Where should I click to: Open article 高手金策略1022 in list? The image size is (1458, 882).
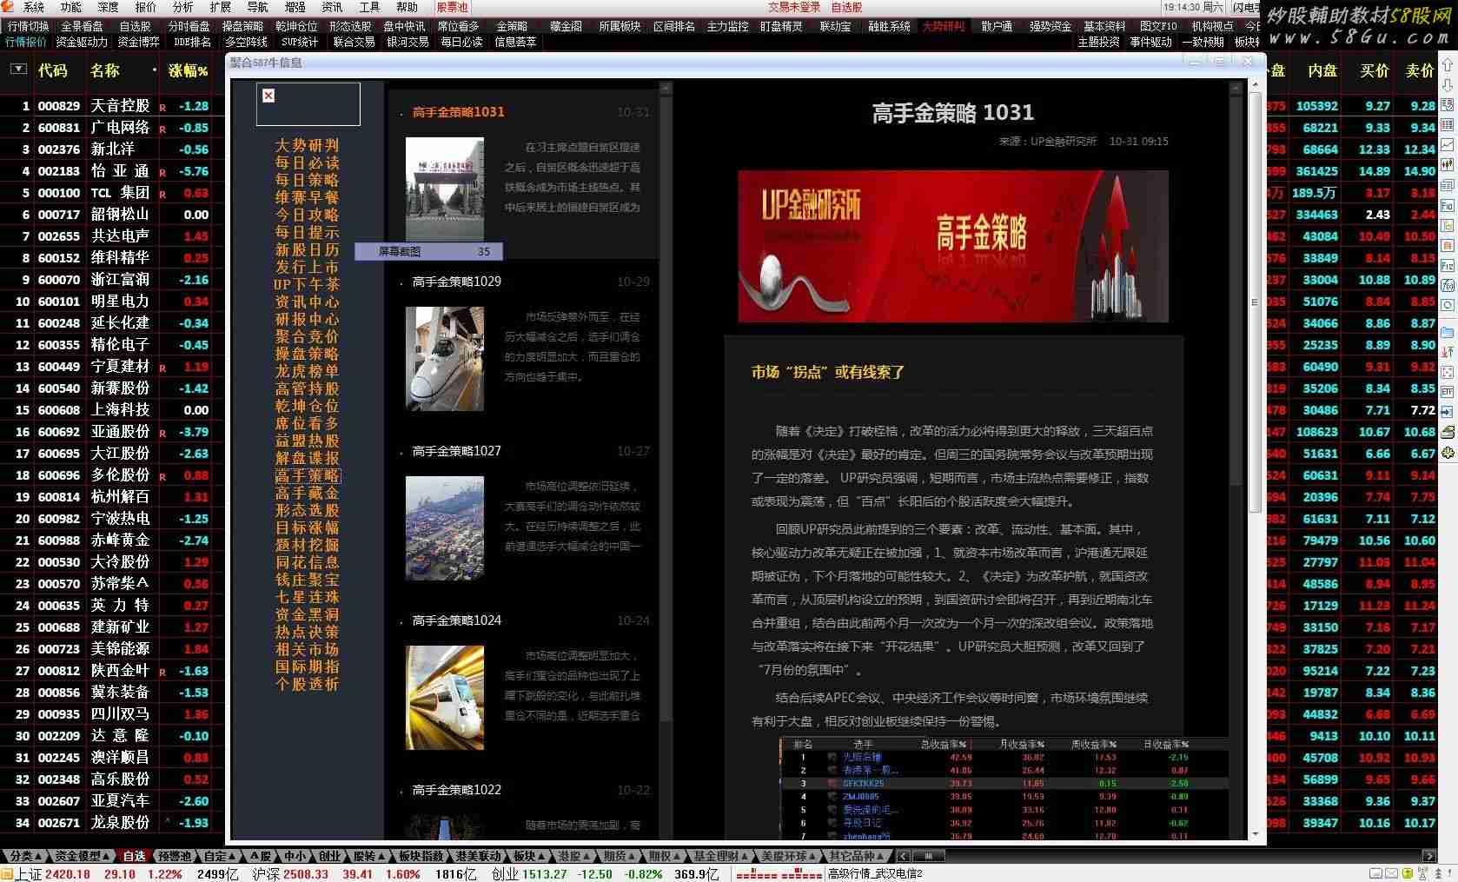[x=457, y=790]
